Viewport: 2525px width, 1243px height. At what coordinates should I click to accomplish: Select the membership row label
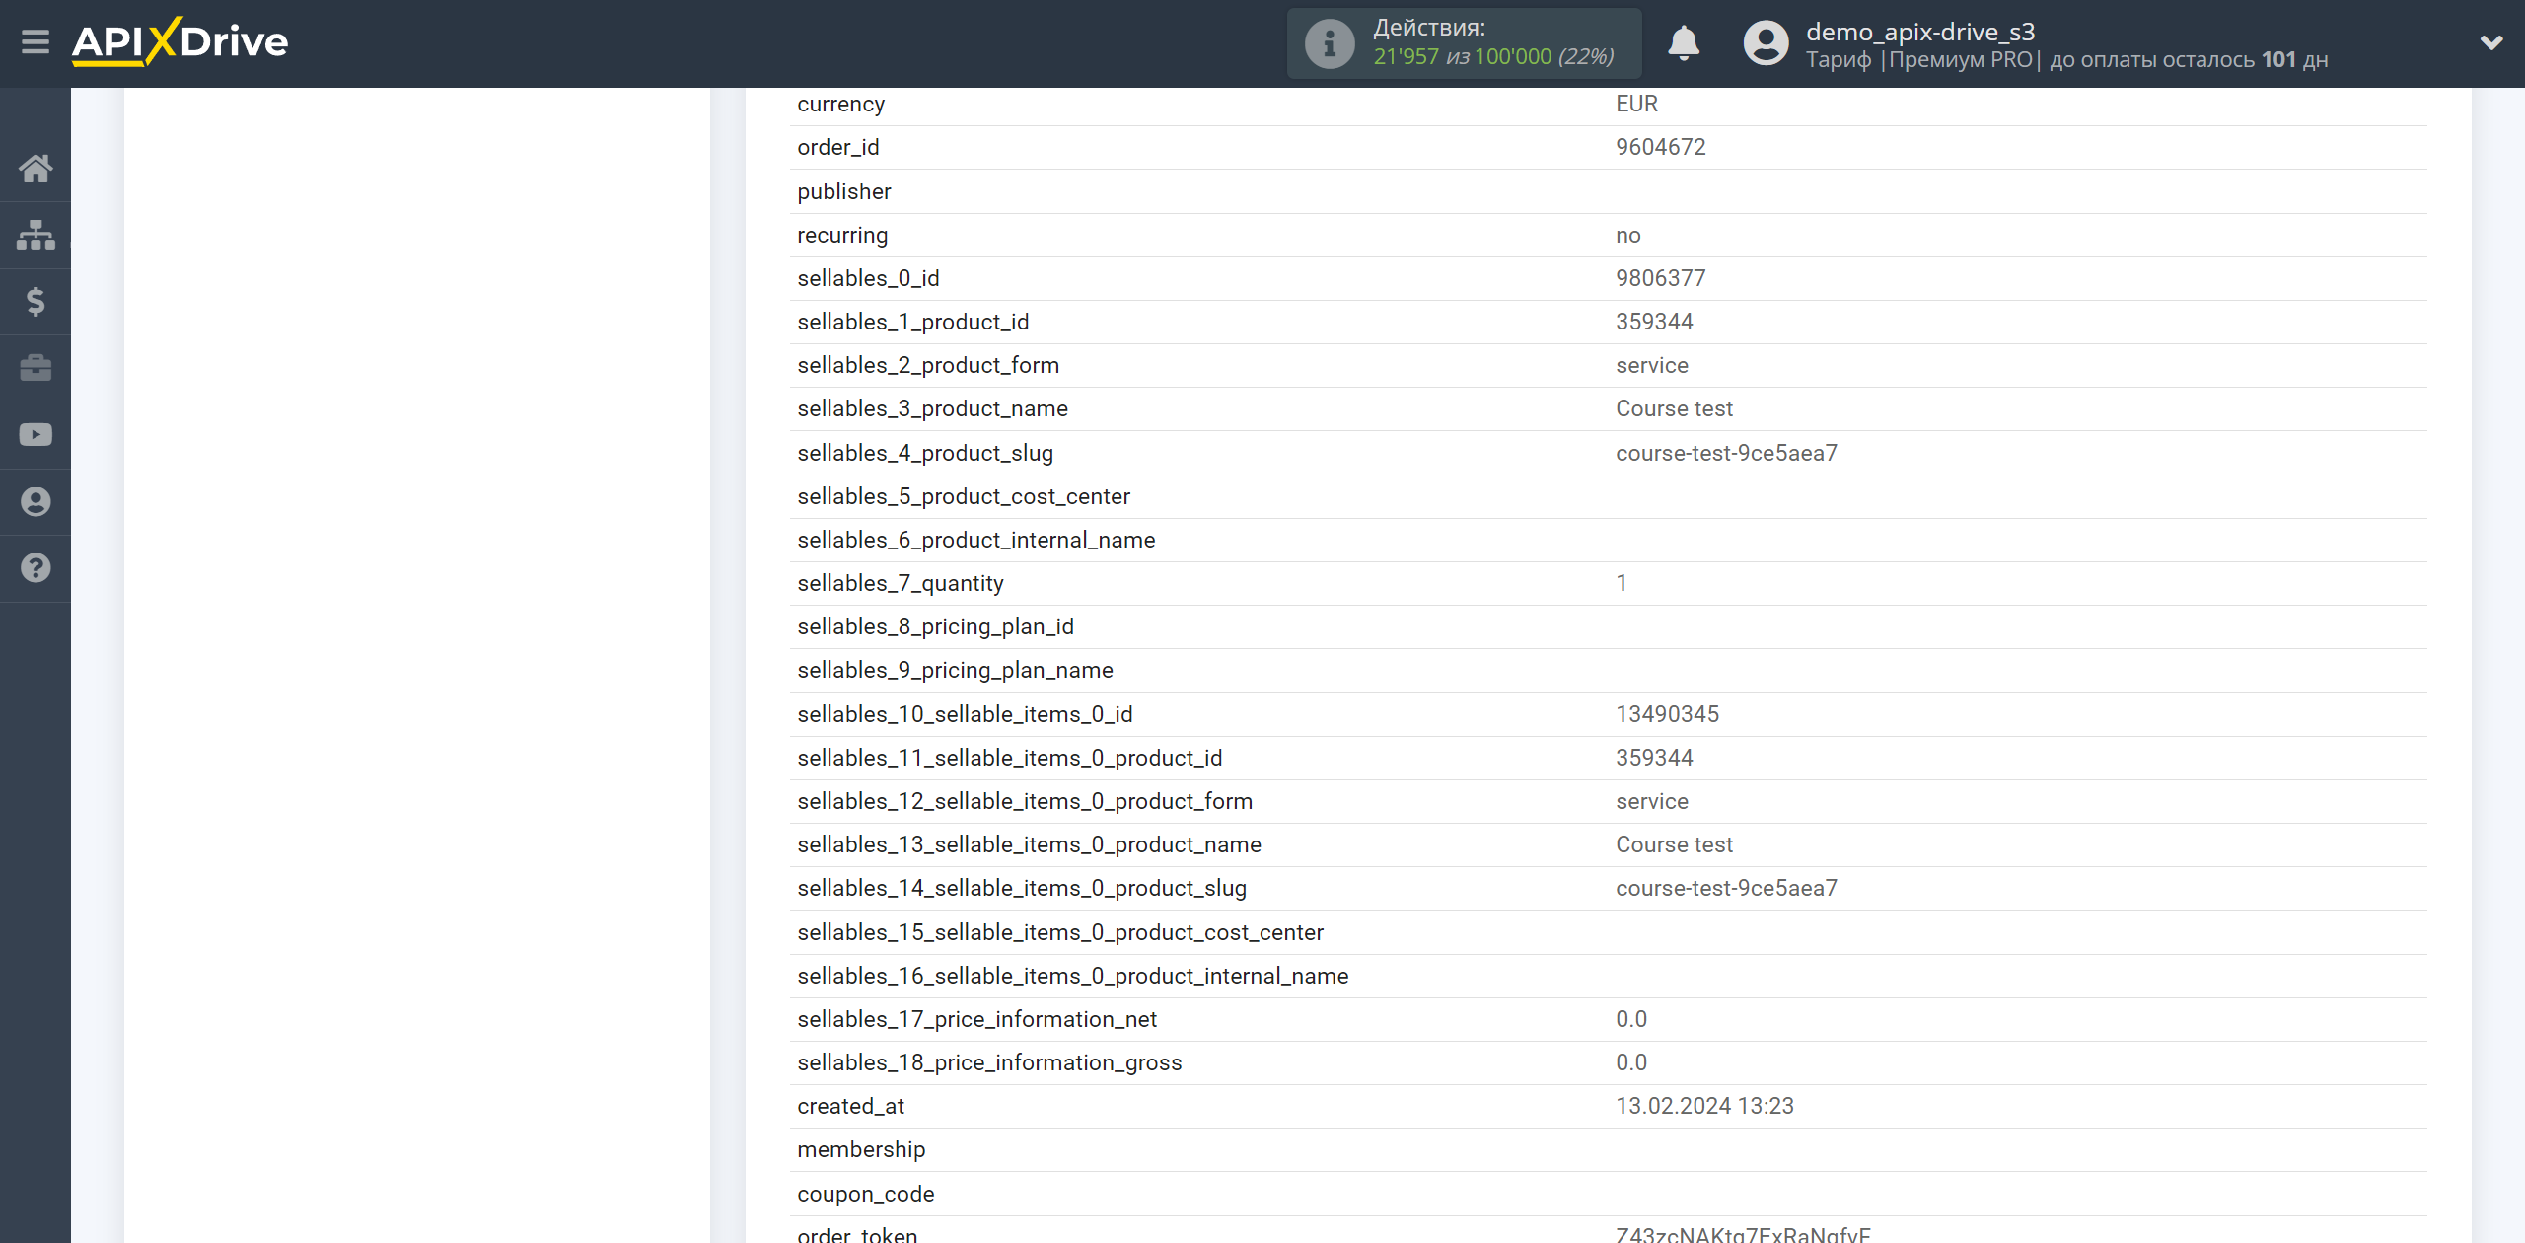861,1149
